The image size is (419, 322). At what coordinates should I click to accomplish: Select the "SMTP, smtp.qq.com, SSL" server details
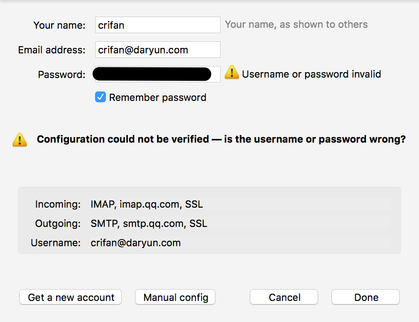click(149, 223)
